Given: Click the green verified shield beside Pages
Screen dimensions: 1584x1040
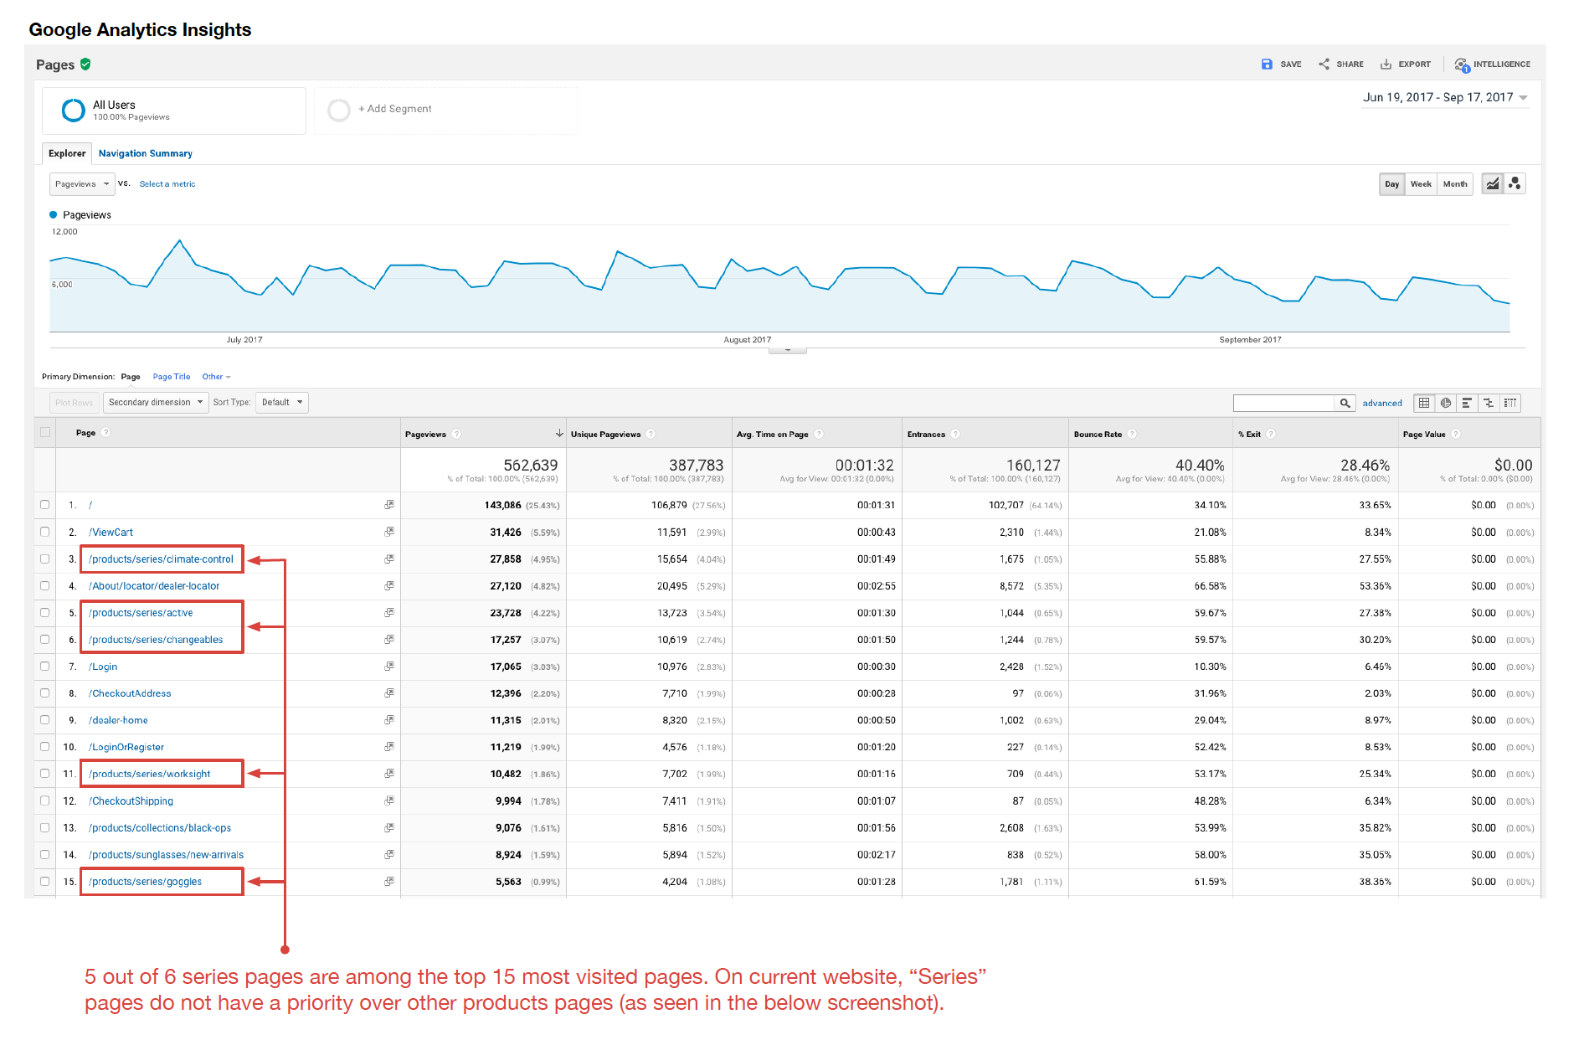Looking at the screenshot, I should tap(85, 64).
